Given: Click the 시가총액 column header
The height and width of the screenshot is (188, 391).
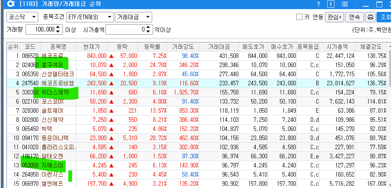Looking at the screenshot, I should (x=337, y=47).
